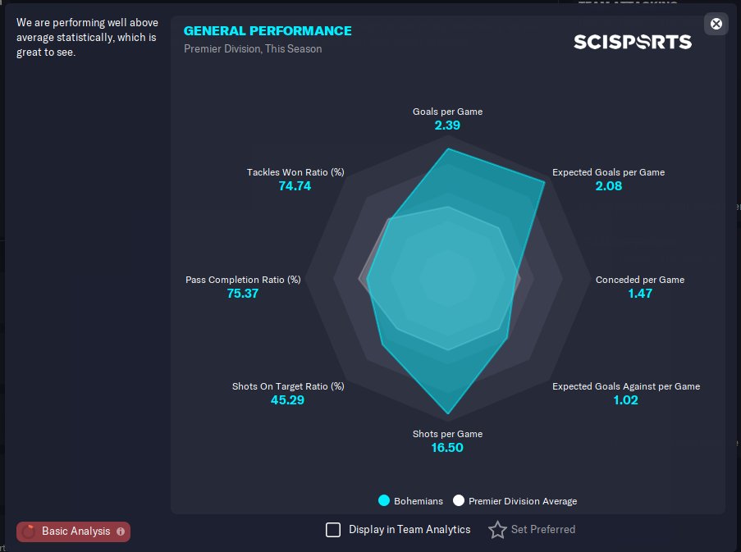Click the white Premier Division Average dot

pyautogui.click(x=459, y=500)
